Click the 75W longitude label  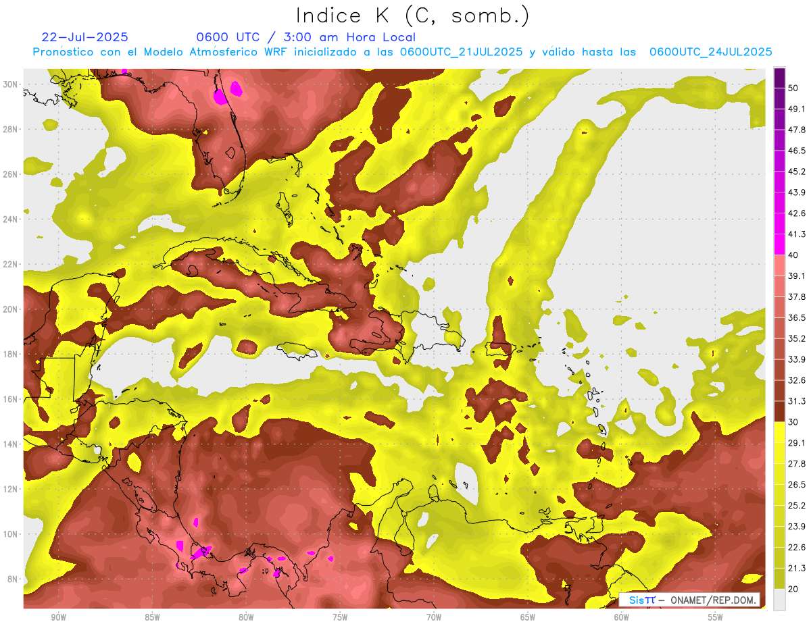[340, 617]
